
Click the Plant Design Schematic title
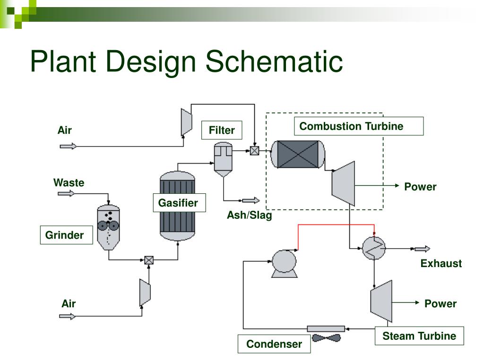pos(186,62)
